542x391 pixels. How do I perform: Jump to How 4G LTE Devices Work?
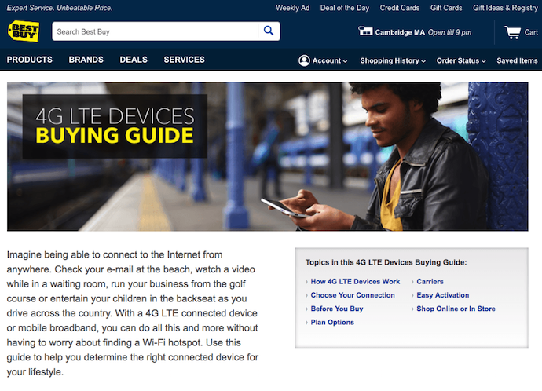pos(355,282)
